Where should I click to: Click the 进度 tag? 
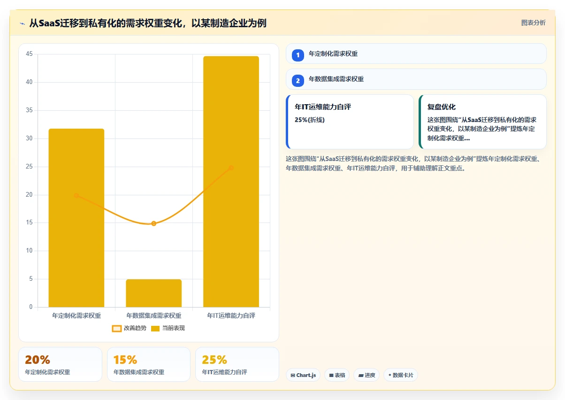click(x=366, y=375)
